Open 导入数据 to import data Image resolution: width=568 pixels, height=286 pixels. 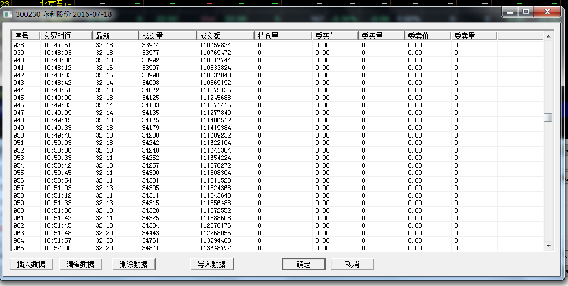pos(211,264)
